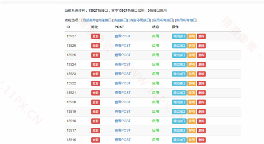View the address of row 13920
Image resolution: width=264 pixels, height=144 pixels.
pyautogui.click(x=96, y=102)
